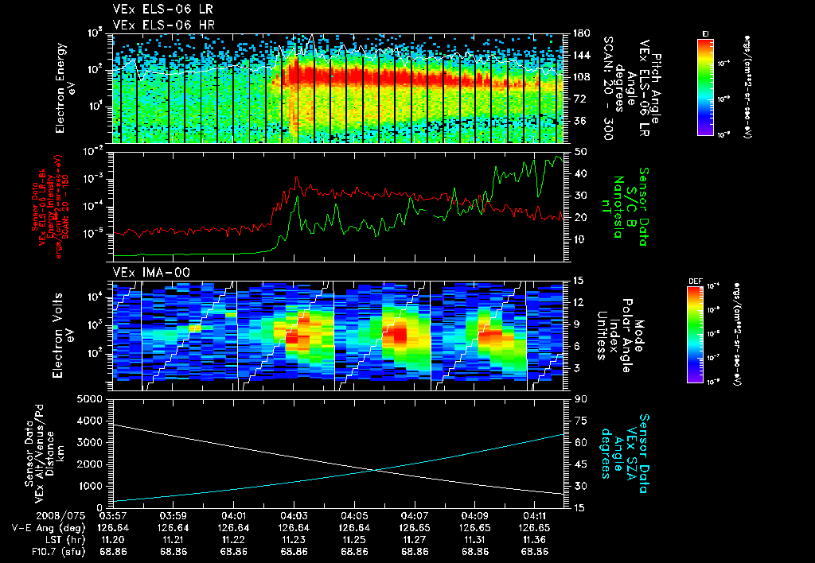815x563 pixels.
Task: Select the EI rainbow color bar
Action: point(705,87)
